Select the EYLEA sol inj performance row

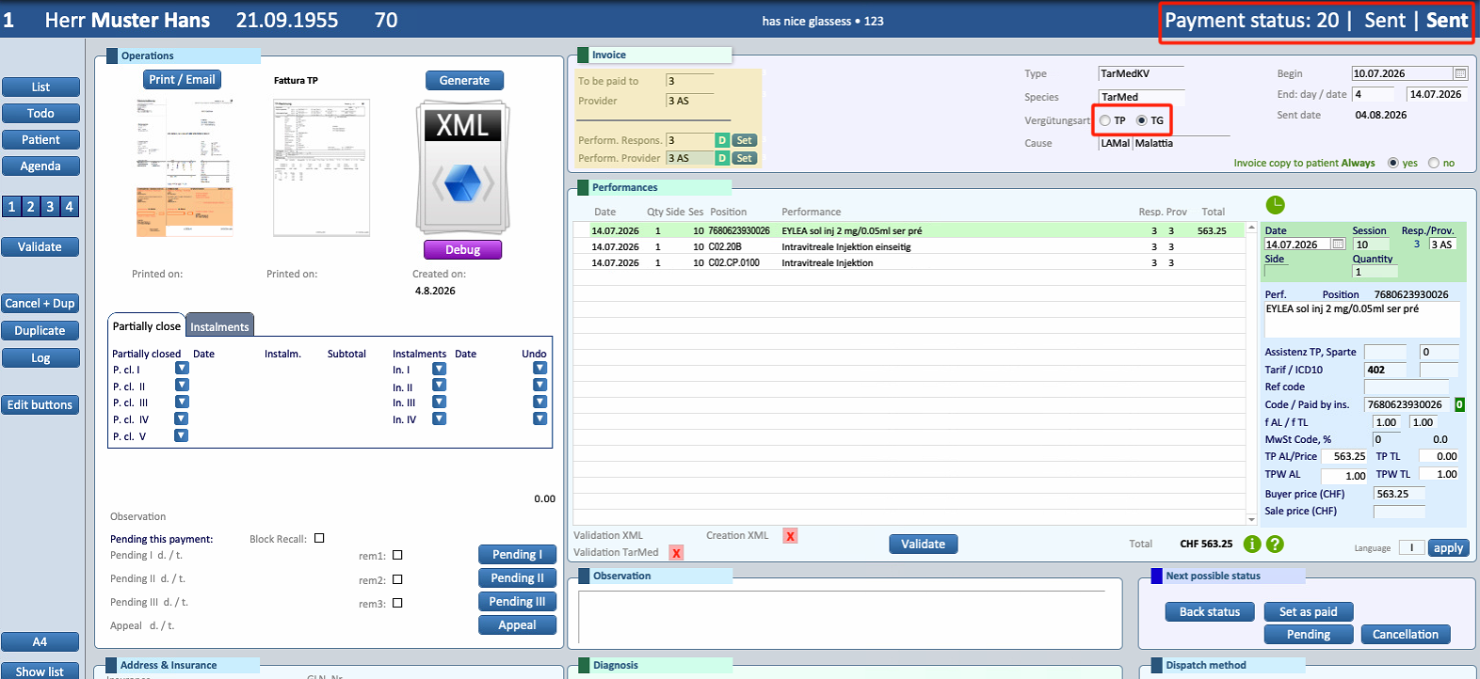pos(909,230)
